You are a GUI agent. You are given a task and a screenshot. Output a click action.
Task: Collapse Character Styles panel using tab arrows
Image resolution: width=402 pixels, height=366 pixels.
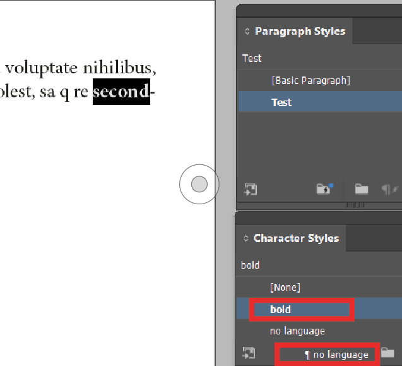coord(246,238)
